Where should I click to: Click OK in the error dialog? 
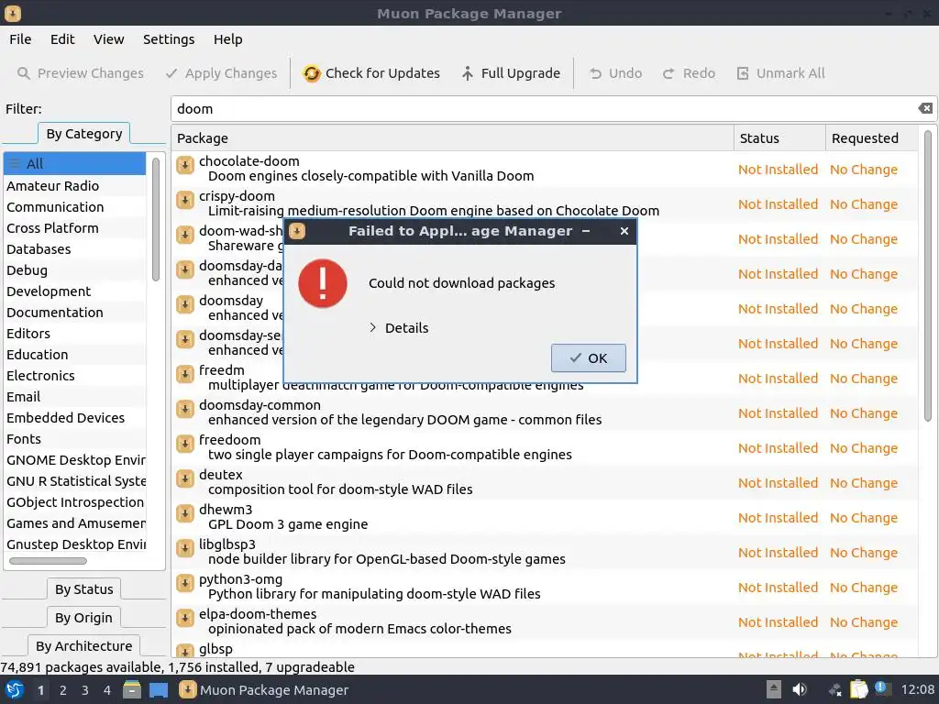point(589,358)
